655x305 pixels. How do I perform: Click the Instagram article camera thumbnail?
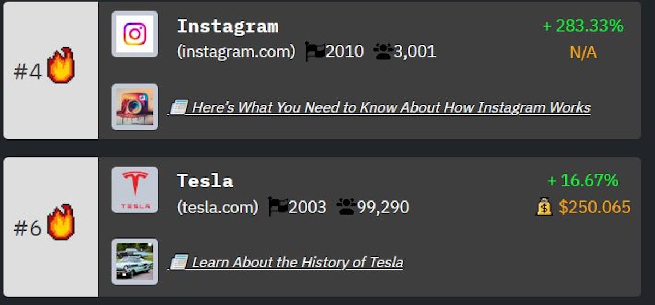pyautogui.click(x=135, y=107)
